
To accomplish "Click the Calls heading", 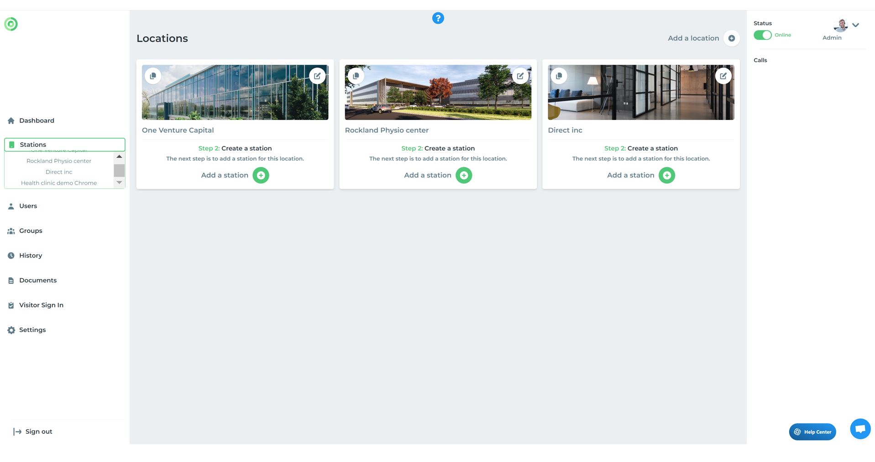I will [x=760, y=60].
